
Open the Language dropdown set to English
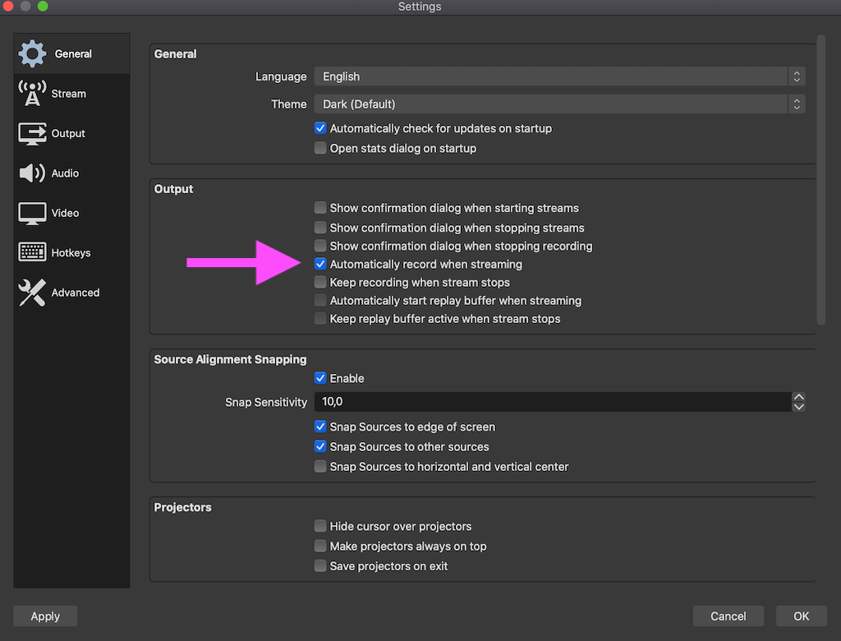559,76
